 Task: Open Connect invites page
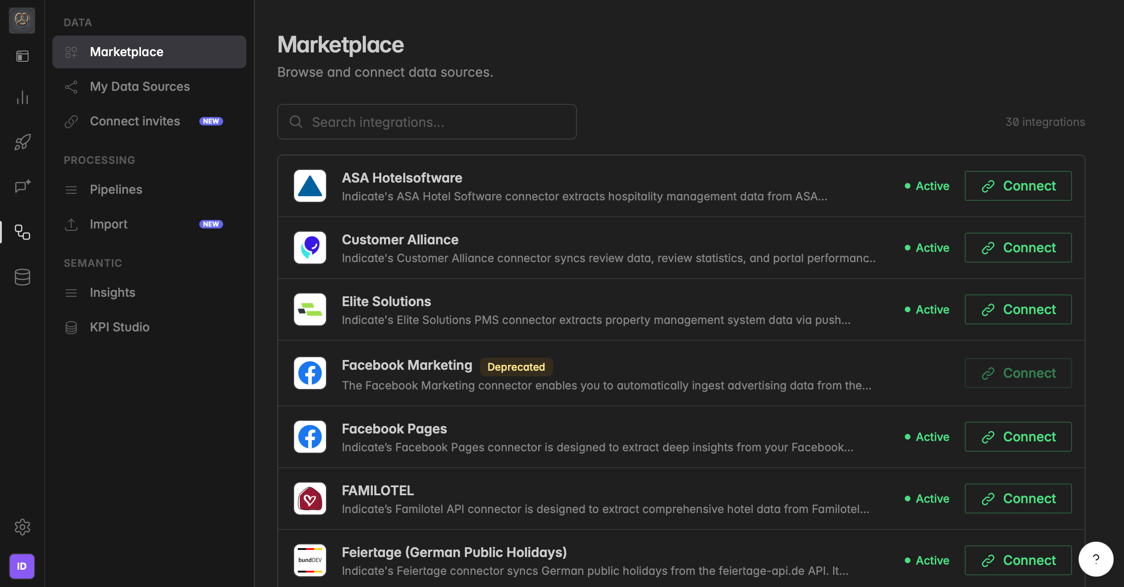coord(149,121)
